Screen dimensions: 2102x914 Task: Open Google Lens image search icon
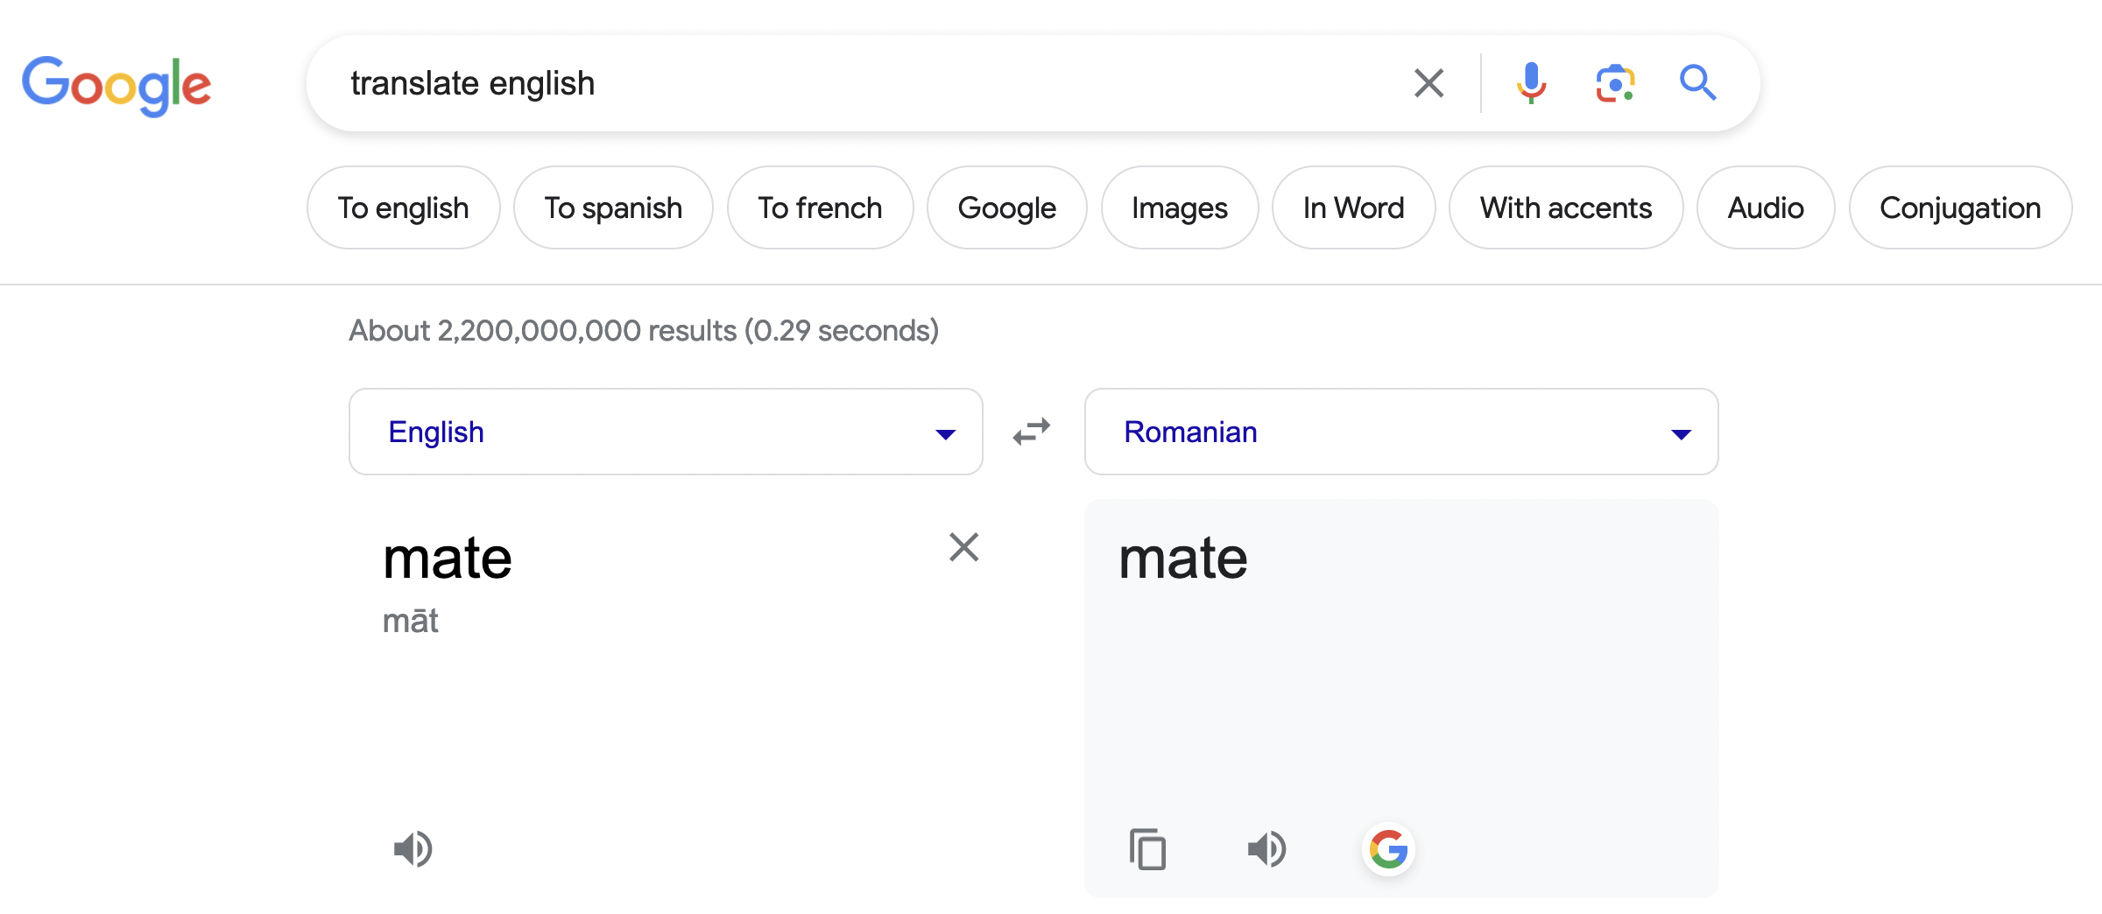point(1615,84)
